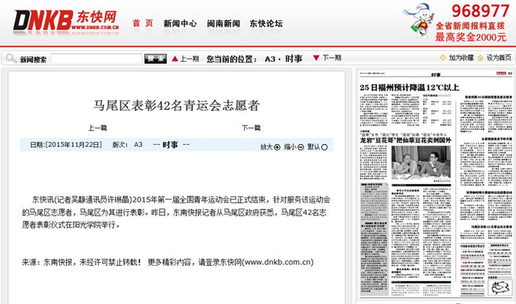The width and height of the screenshot is (516, 304).
Task: Focus the 新闻搜索 search input field
Action: click(x=97, y=59)
